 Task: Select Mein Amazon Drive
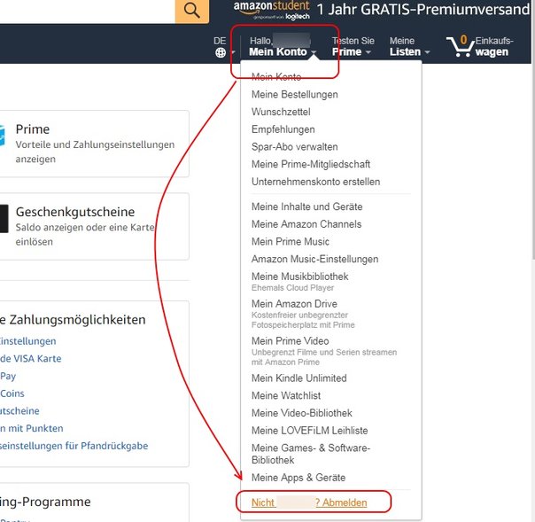click(x=294, y=304)
